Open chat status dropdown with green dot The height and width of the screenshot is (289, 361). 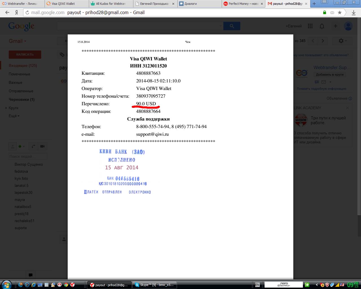(22, 146)
